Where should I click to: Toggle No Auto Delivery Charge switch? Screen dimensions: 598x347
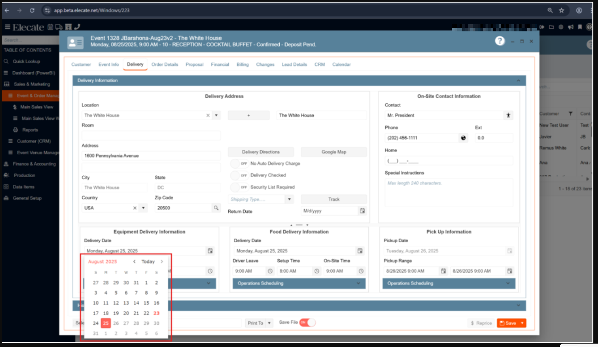pyautogui.click(x=239, y=164)
